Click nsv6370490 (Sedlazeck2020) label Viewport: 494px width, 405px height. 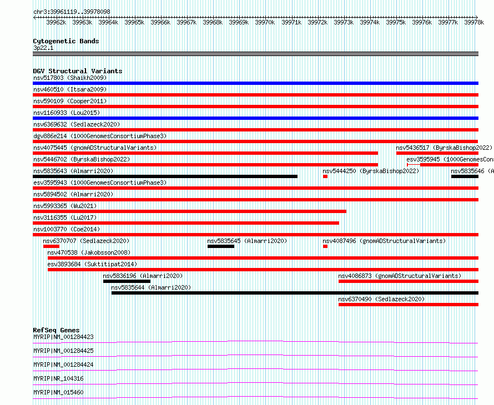point(381,299)
